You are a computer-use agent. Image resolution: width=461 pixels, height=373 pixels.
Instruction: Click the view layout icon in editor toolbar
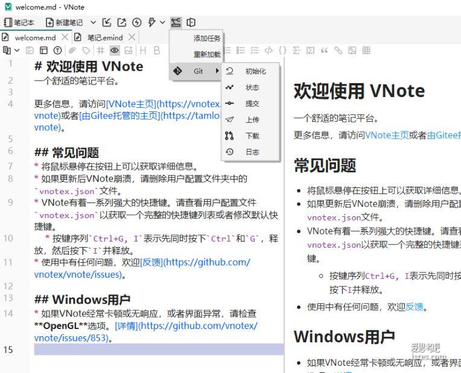(43, 51)
